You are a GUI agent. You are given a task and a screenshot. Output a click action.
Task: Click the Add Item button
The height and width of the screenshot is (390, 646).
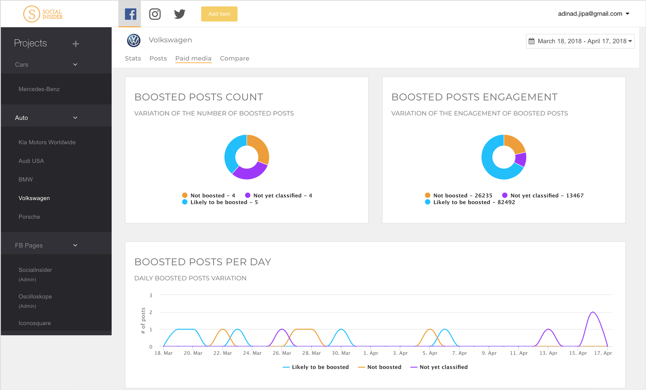(219, 14)
